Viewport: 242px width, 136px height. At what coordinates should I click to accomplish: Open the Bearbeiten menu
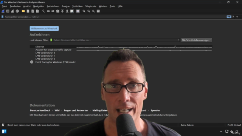[15, 6]
